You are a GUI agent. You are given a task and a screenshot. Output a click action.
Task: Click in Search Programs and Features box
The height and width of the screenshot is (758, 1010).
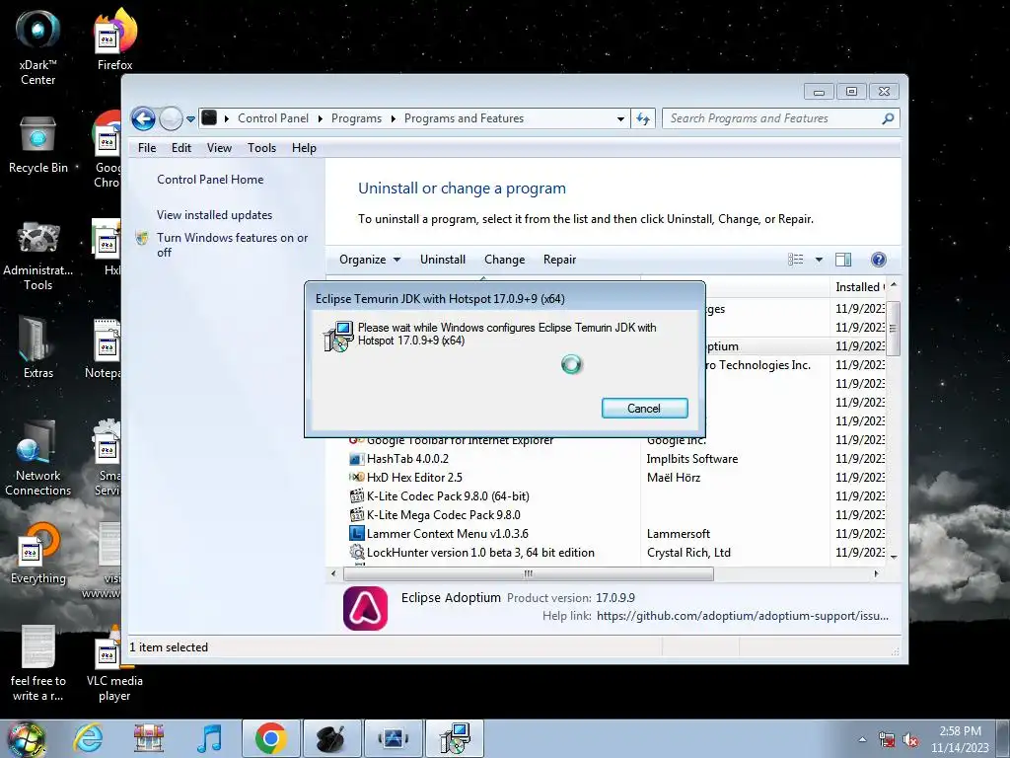[773, 118]
